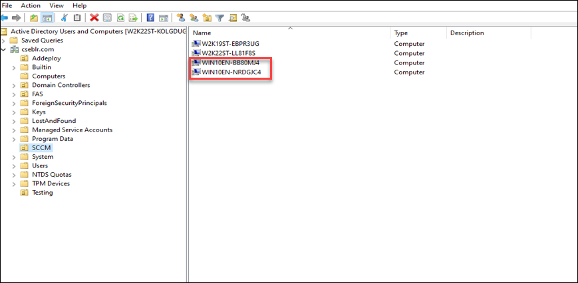The image size is (578, 283).
Task: Click the computer icon beside WIN10EN-NRDGJC4
Action: 196,72
